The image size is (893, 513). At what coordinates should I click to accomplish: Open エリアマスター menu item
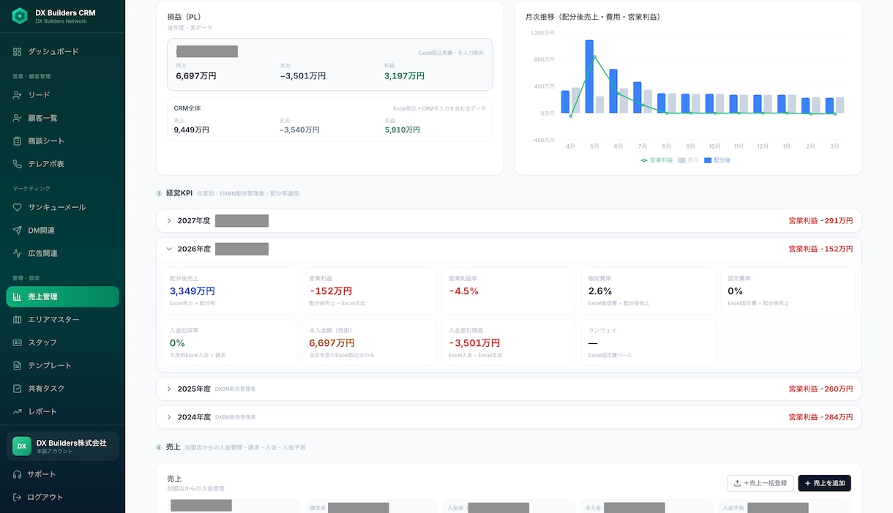tap(62, 320)
